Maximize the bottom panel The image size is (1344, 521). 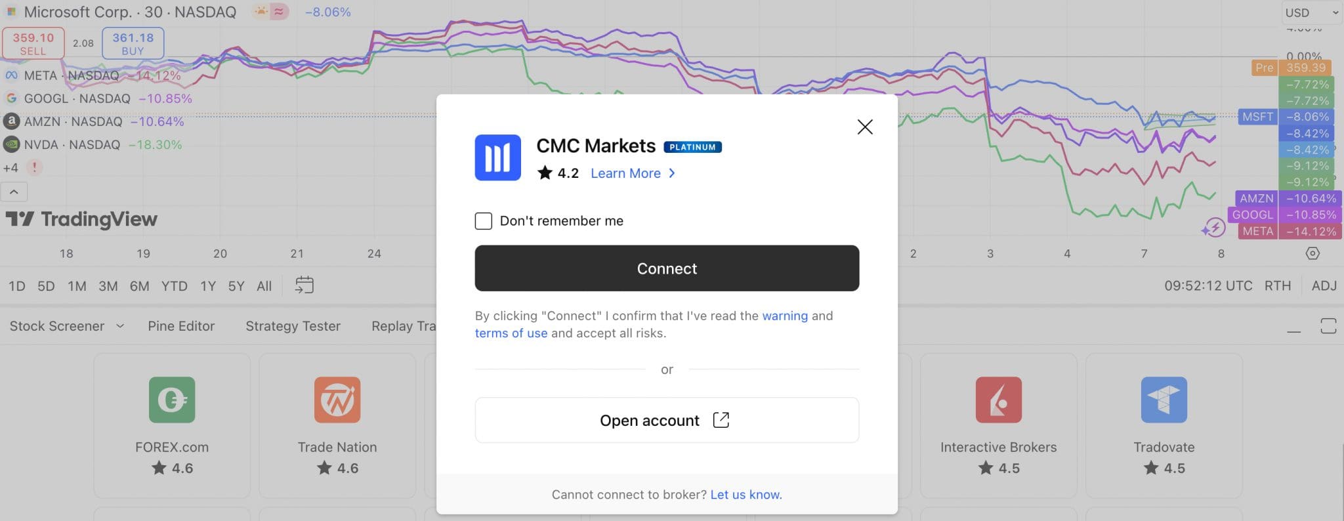[1328, 326]
